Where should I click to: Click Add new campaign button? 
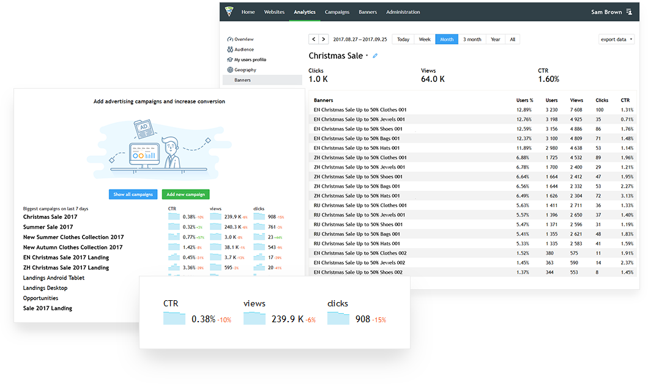coord(186,194)
